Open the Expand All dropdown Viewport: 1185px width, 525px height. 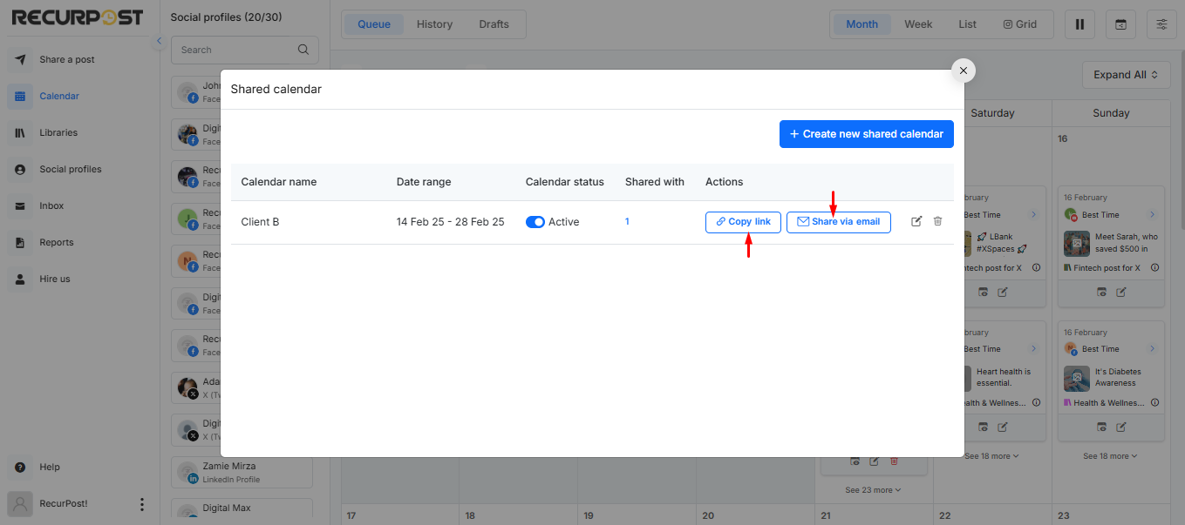(1126, 75)
